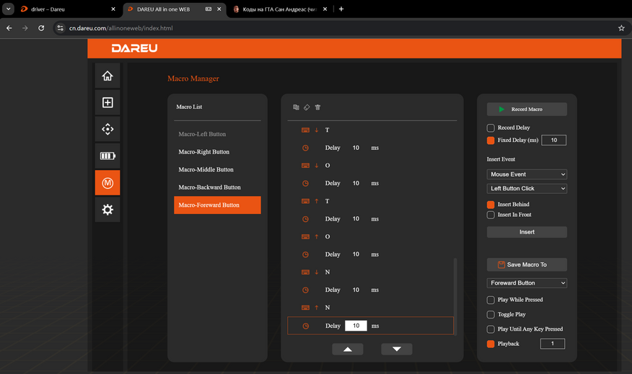Check the Insert In Front option
632x374 pixels.
[x=491, y=215]
